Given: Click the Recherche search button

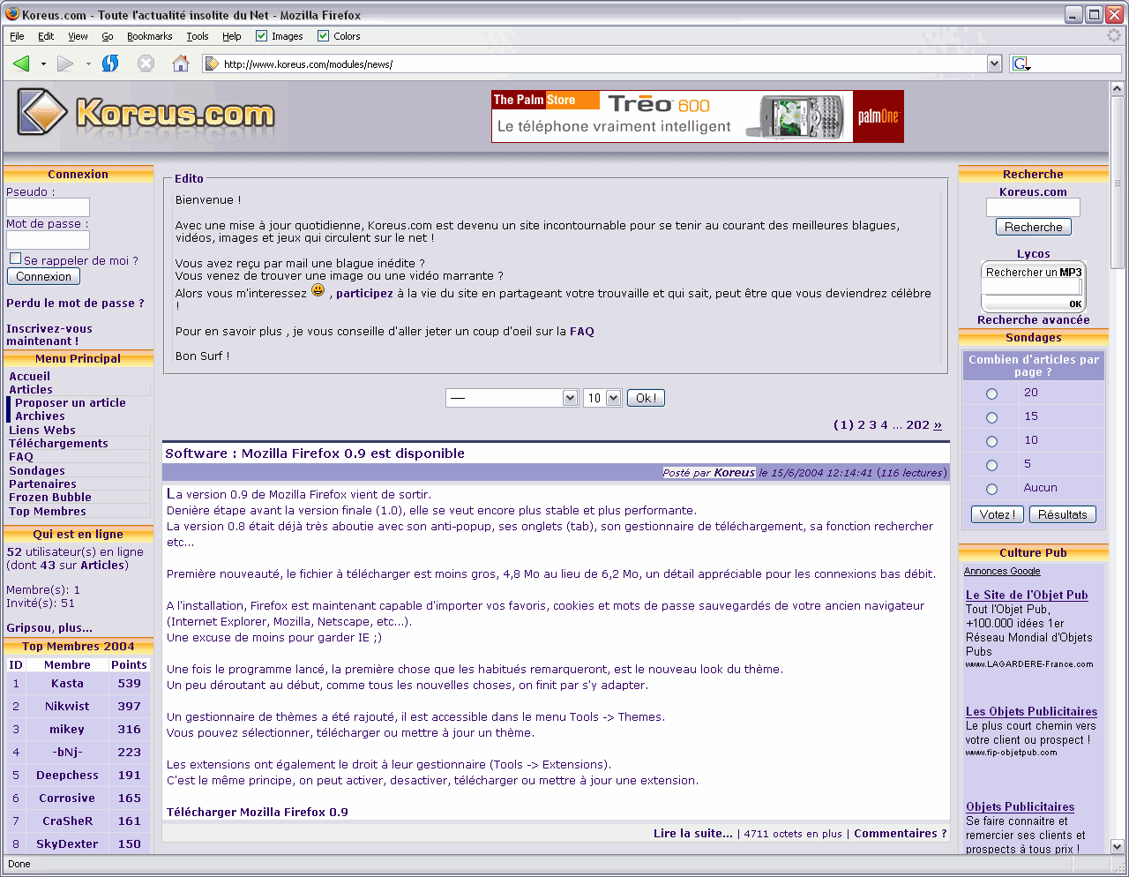Looking at the screenshot, I should coord(1033,227).
